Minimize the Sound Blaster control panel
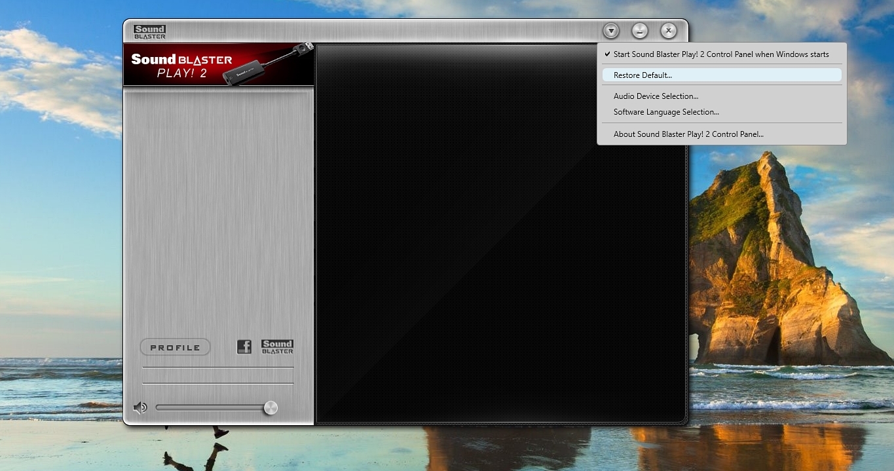The width and height of the screenshot is (894, 471). 640,31
